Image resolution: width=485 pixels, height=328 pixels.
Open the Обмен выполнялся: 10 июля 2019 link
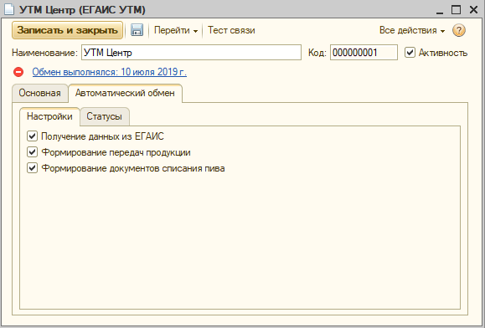pos(110,72)
